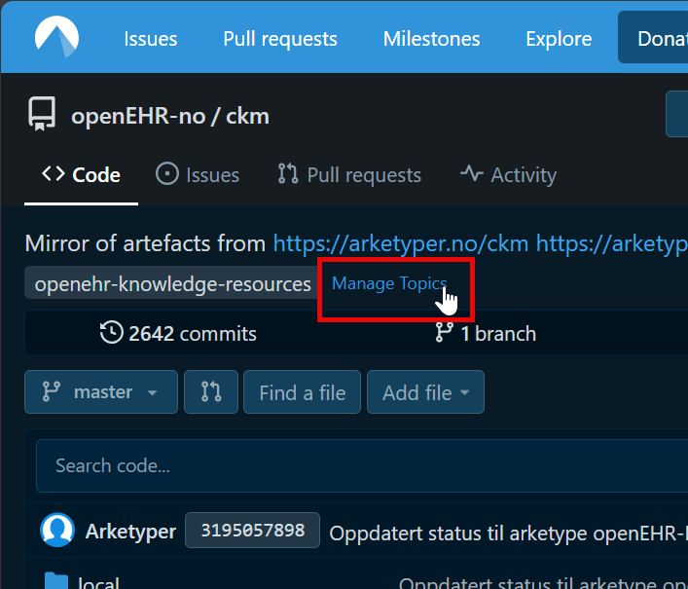Open the Activity tab
The width and height of the screenshot is (688, 589).
[508, 175]
